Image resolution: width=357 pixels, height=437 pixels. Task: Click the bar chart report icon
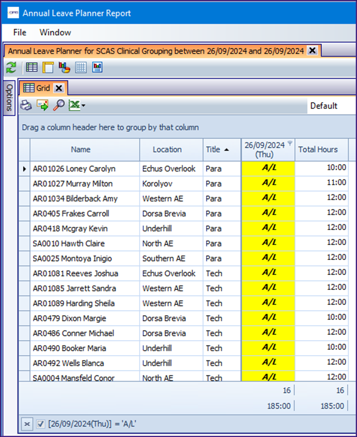[x=97, y=68]
